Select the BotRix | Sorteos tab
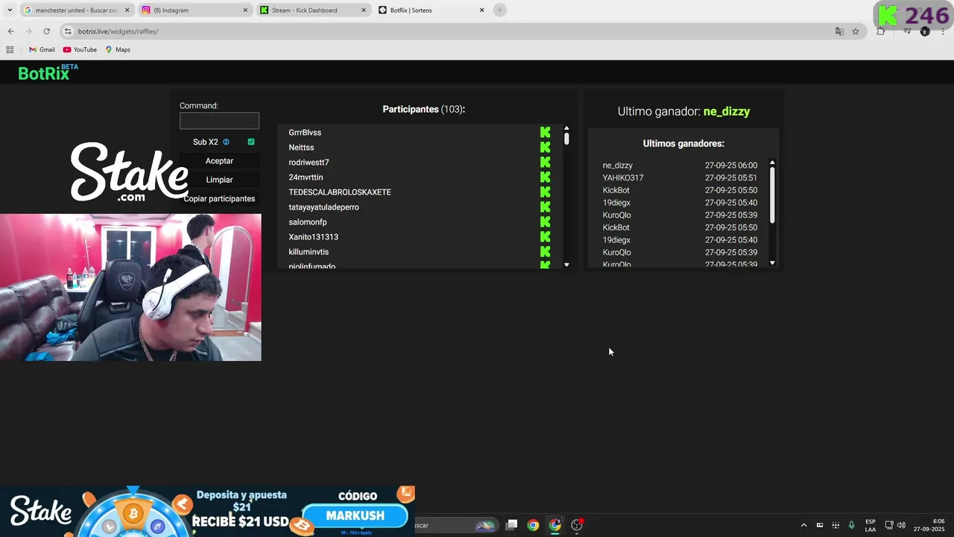Image resolution: width=954 pixels, height=537 pixels. [x=431, y=10]
